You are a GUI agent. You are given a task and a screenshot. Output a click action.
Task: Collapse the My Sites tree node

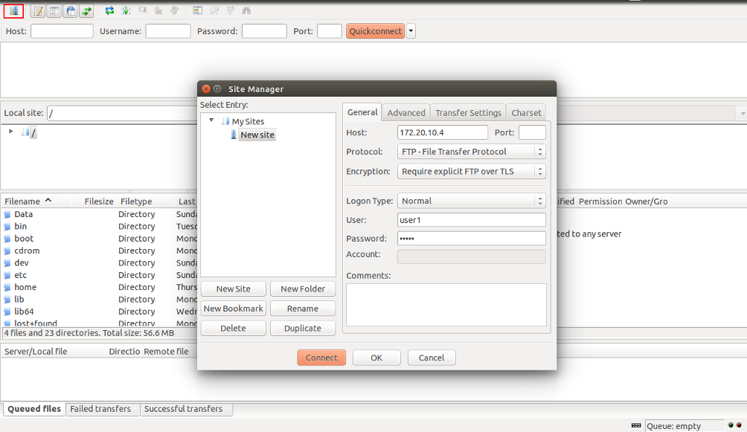pyautogui.click(x=211, y=120)
